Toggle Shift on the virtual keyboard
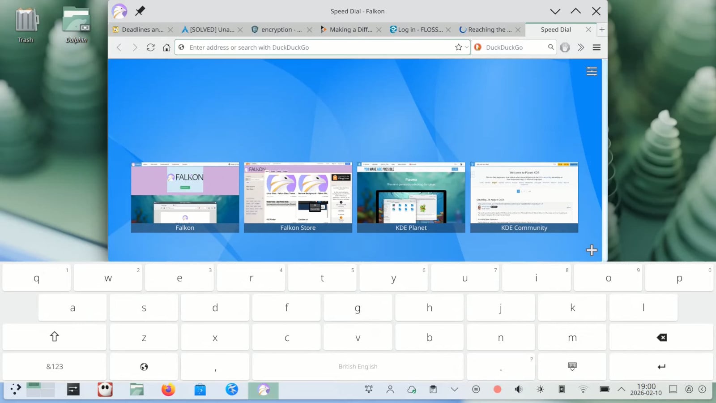Screen dimensions: 716x403 coord(54,337)
